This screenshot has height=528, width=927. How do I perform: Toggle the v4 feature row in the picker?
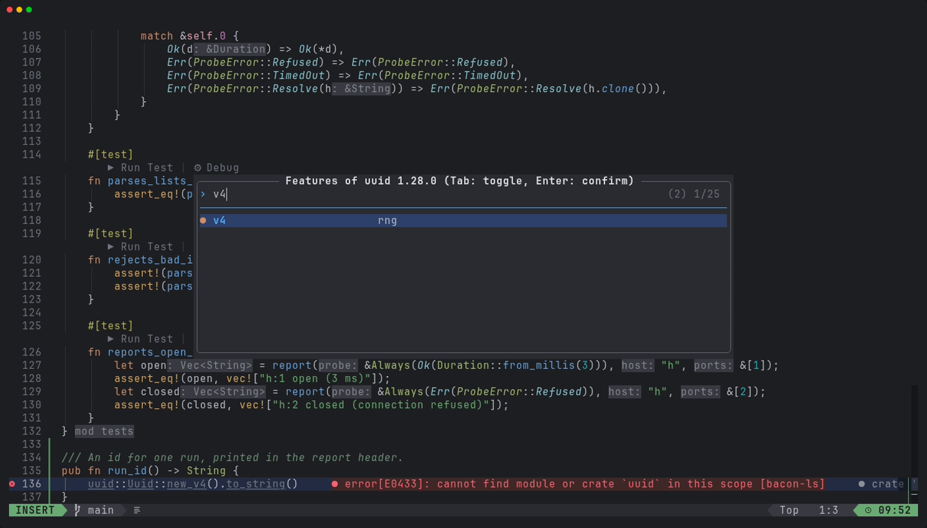point(464,220)
